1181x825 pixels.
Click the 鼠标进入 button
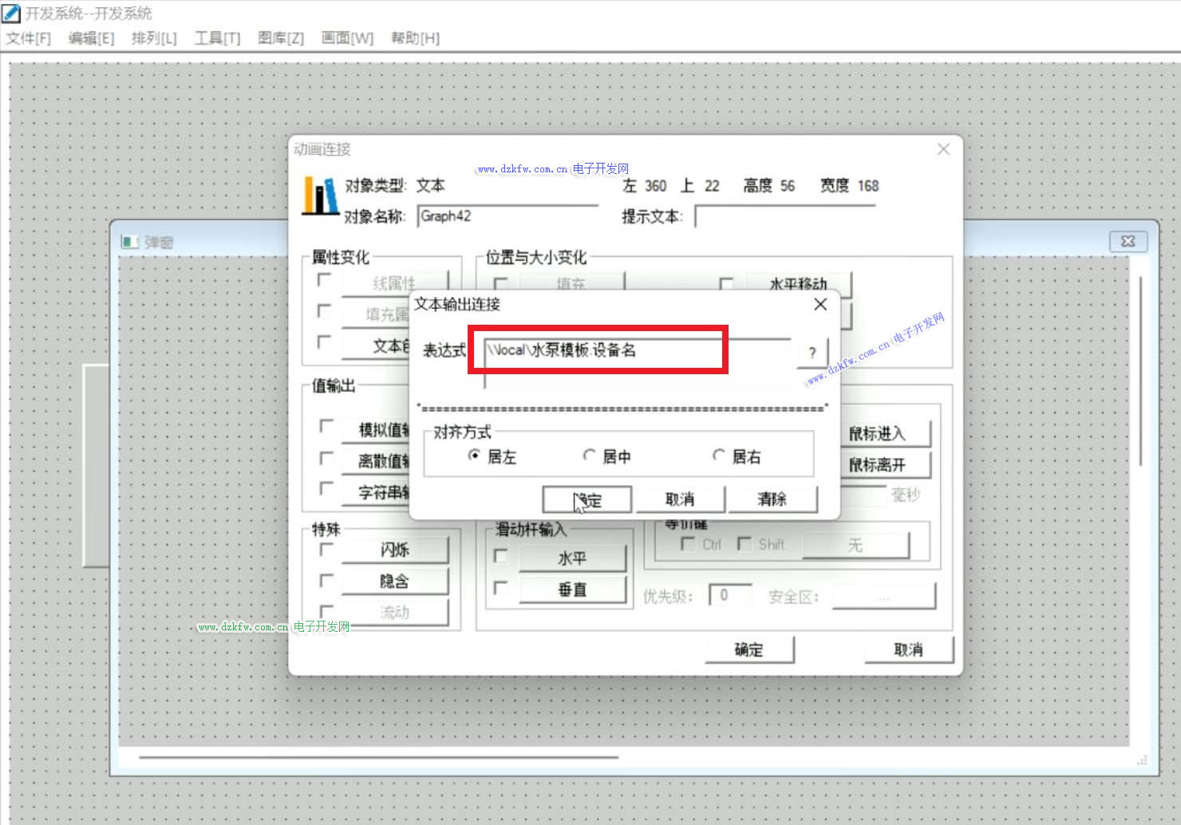pos(884,433)
